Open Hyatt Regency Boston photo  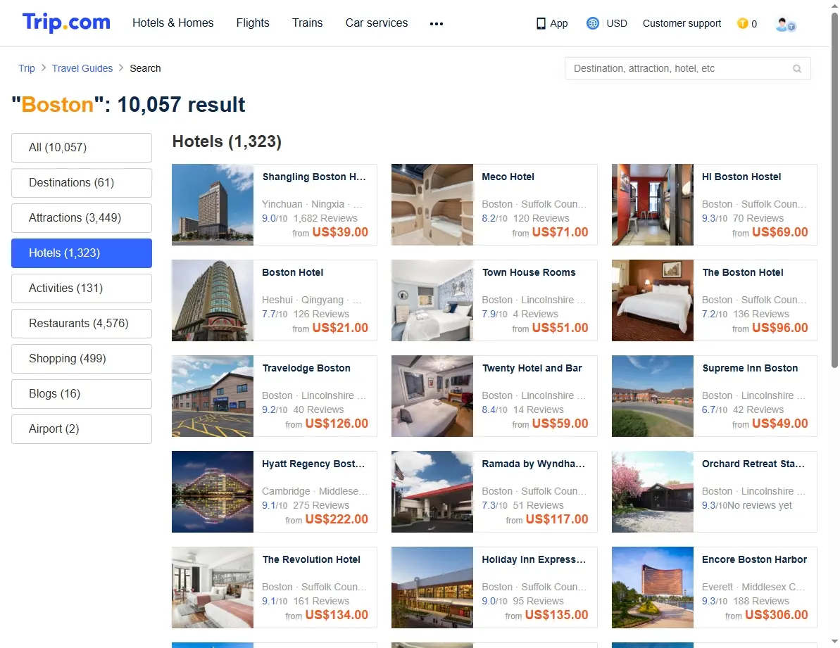click(213, 492)
